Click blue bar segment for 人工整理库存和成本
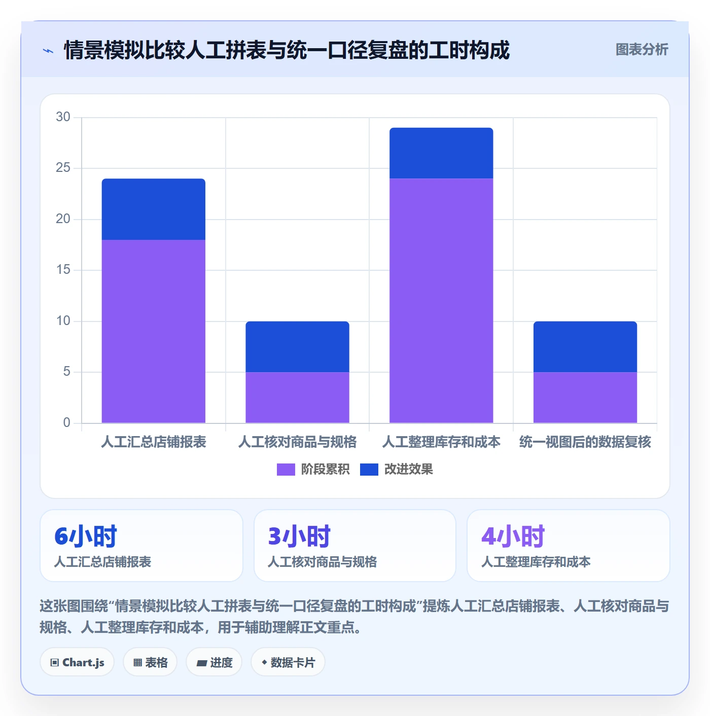710x716 pixels. click(x=441, y=153)
